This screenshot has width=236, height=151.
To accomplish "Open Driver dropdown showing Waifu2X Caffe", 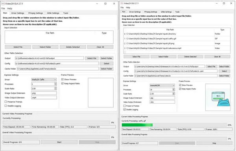I will (x=44, y=80).
